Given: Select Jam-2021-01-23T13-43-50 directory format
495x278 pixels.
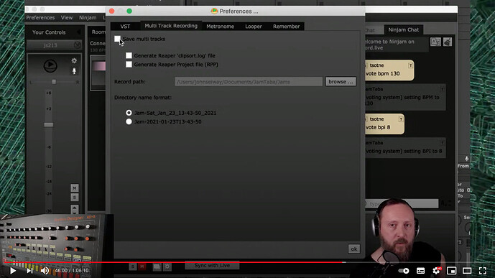Looking at the screenshot, I should coord(129,121).
